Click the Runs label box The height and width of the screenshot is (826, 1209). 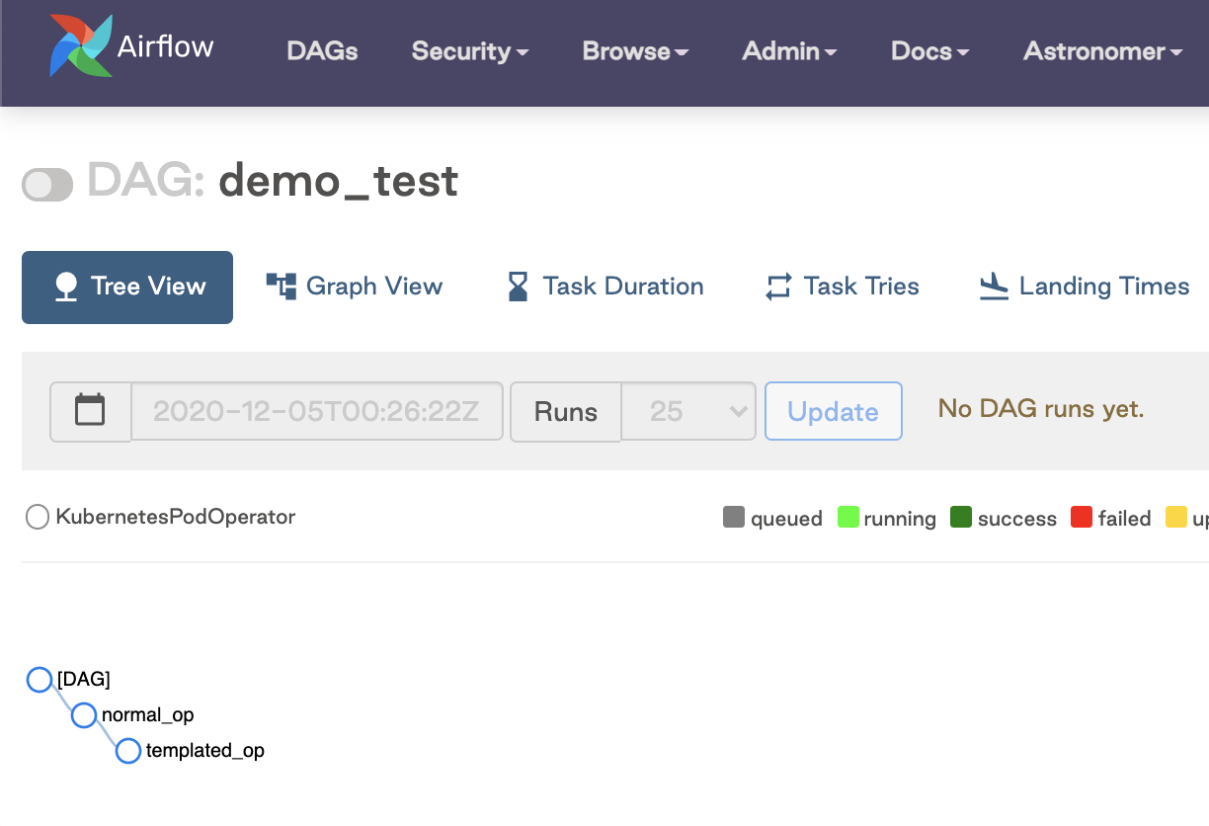click(566, 411)
